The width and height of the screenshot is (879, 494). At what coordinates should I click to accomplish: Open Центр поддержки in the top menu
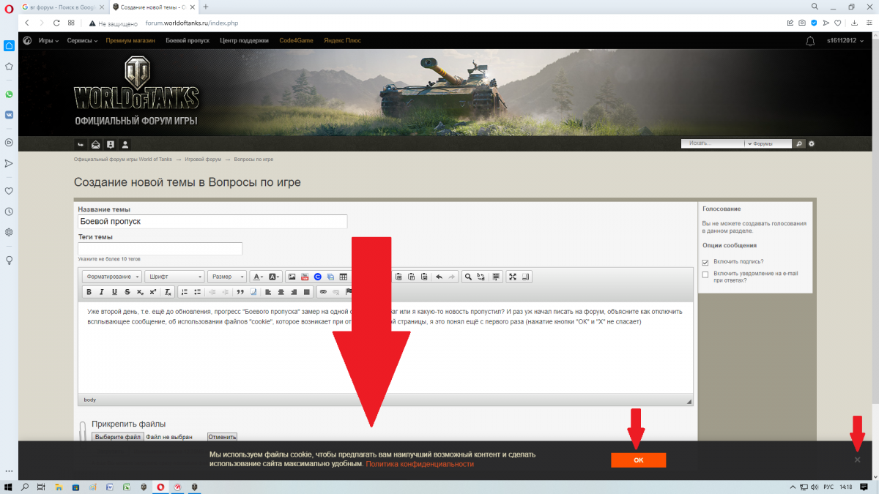click(244, 41)
